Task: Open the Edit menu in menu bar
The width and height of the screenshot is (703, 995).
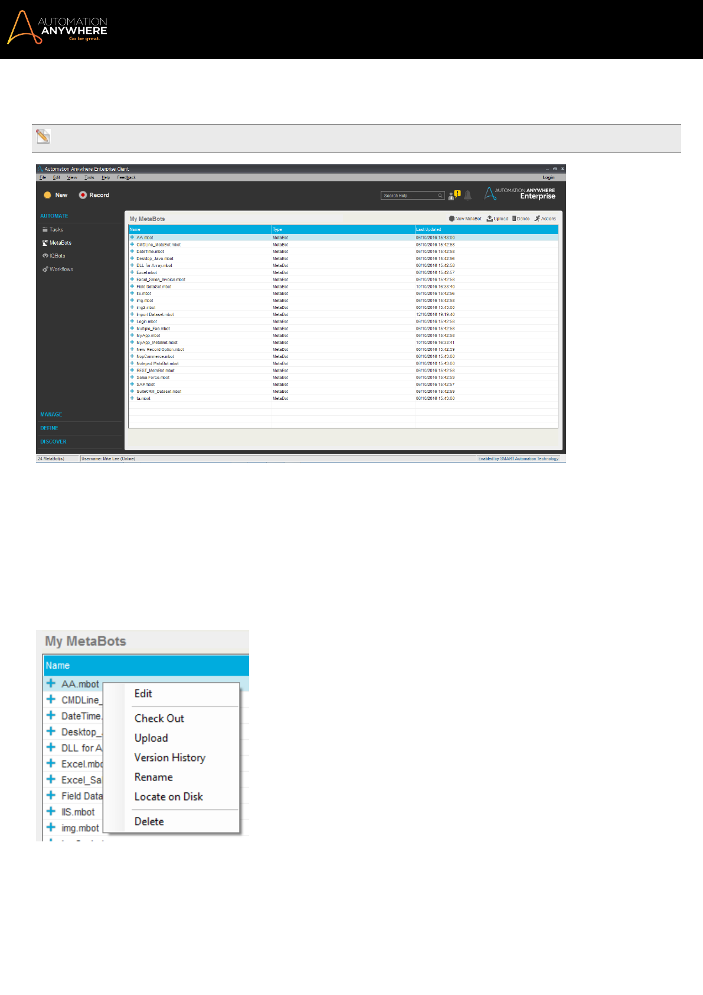Action: [x=57, y=177]
